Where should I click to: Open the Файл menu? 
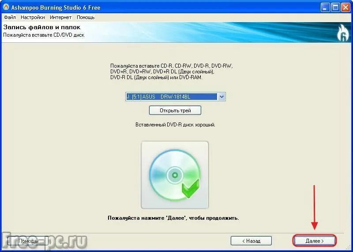[10, 17]
